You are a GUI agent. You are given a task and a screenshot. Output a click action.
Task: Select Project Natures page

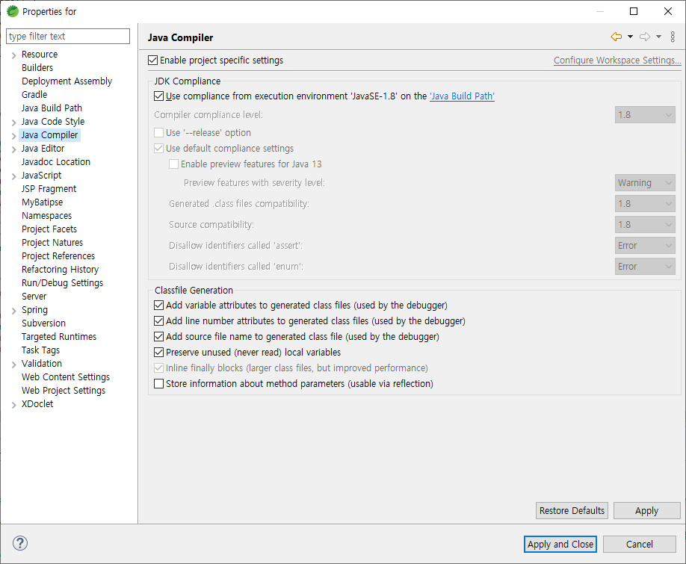[x=52, y=243]
